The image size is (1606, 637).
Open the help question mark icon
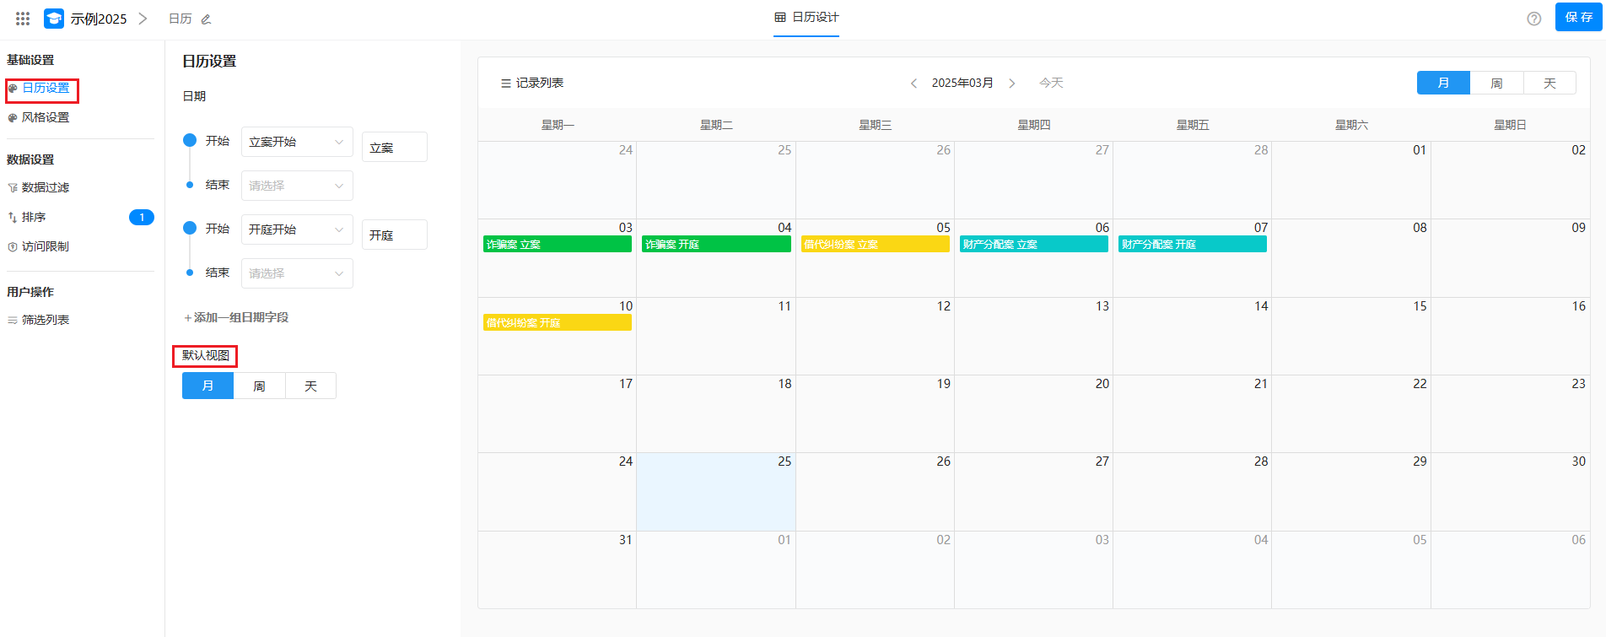click(1533, 19)
